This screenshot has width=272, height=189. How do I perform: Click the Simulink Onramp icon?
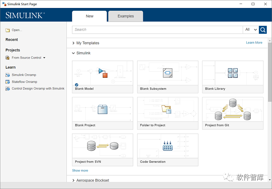pos(8,75)
